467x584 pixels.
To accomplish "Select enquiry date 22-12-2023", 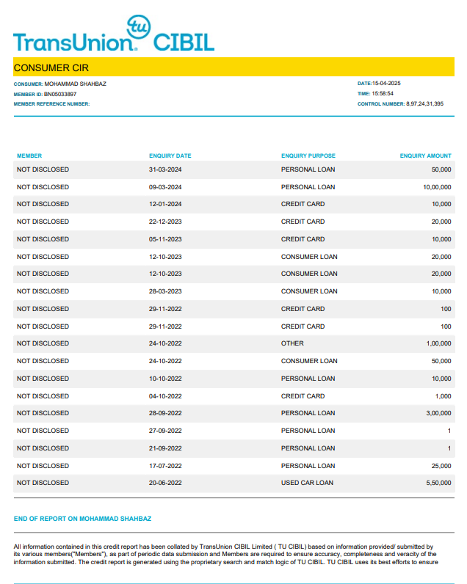I will (165, 222).
